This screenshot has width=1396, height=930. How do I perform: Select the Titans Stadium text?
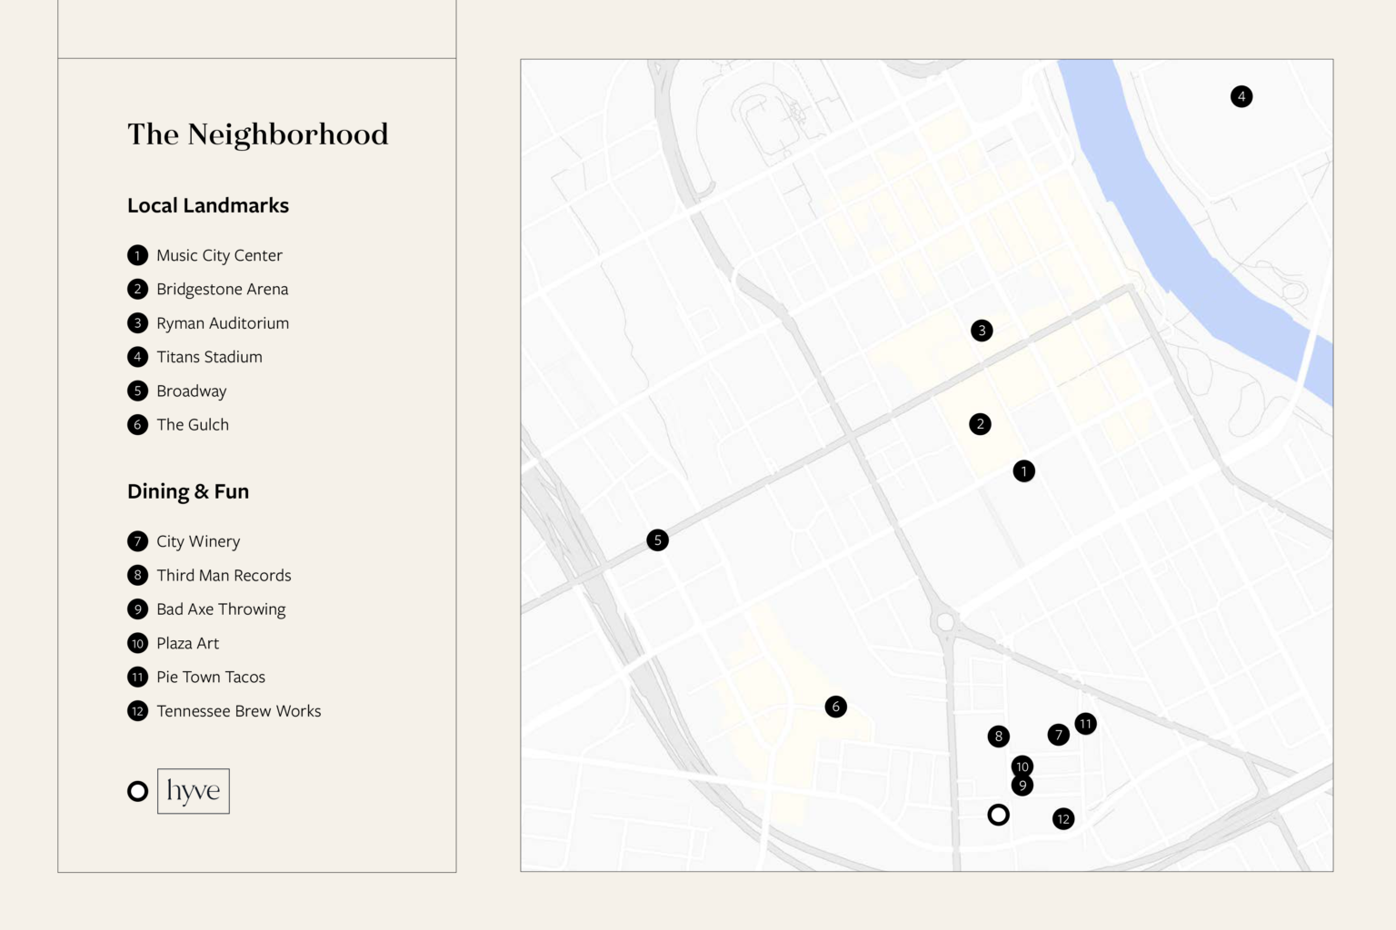pyautogui.click(x=209, y=357)
